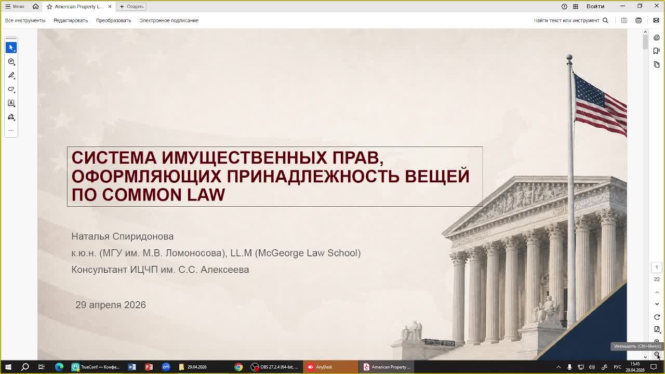The width and height of the screenshot is (665, 374).
Task: Click the current page number box
Action: tap(657, 267)
